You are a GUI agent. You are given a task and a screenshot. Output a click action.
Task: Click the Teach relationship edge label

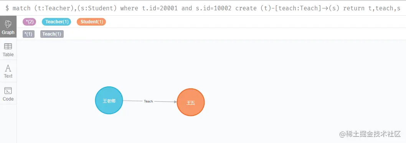point(149,101)
